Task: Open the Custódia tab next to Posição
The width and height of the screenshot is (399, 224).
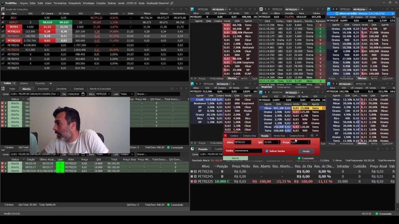Action: click(x=218, y=149)
